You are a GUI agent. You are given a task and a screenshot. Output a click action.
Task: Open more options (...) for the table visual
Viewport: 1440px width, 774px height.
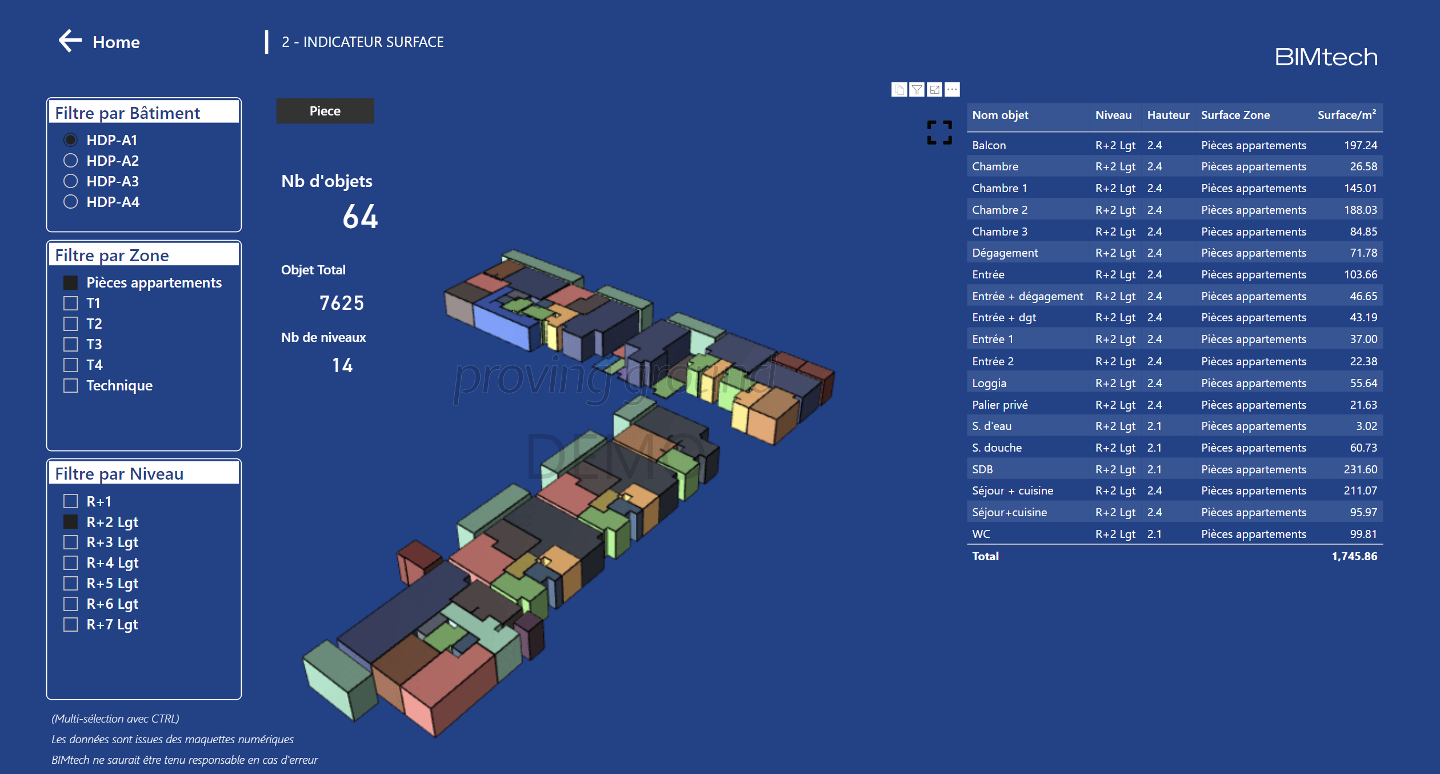tap(953, 90)
